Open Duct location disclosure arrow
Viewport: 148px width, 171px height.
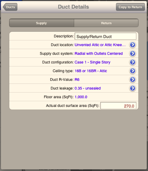(x=132, y=45)
